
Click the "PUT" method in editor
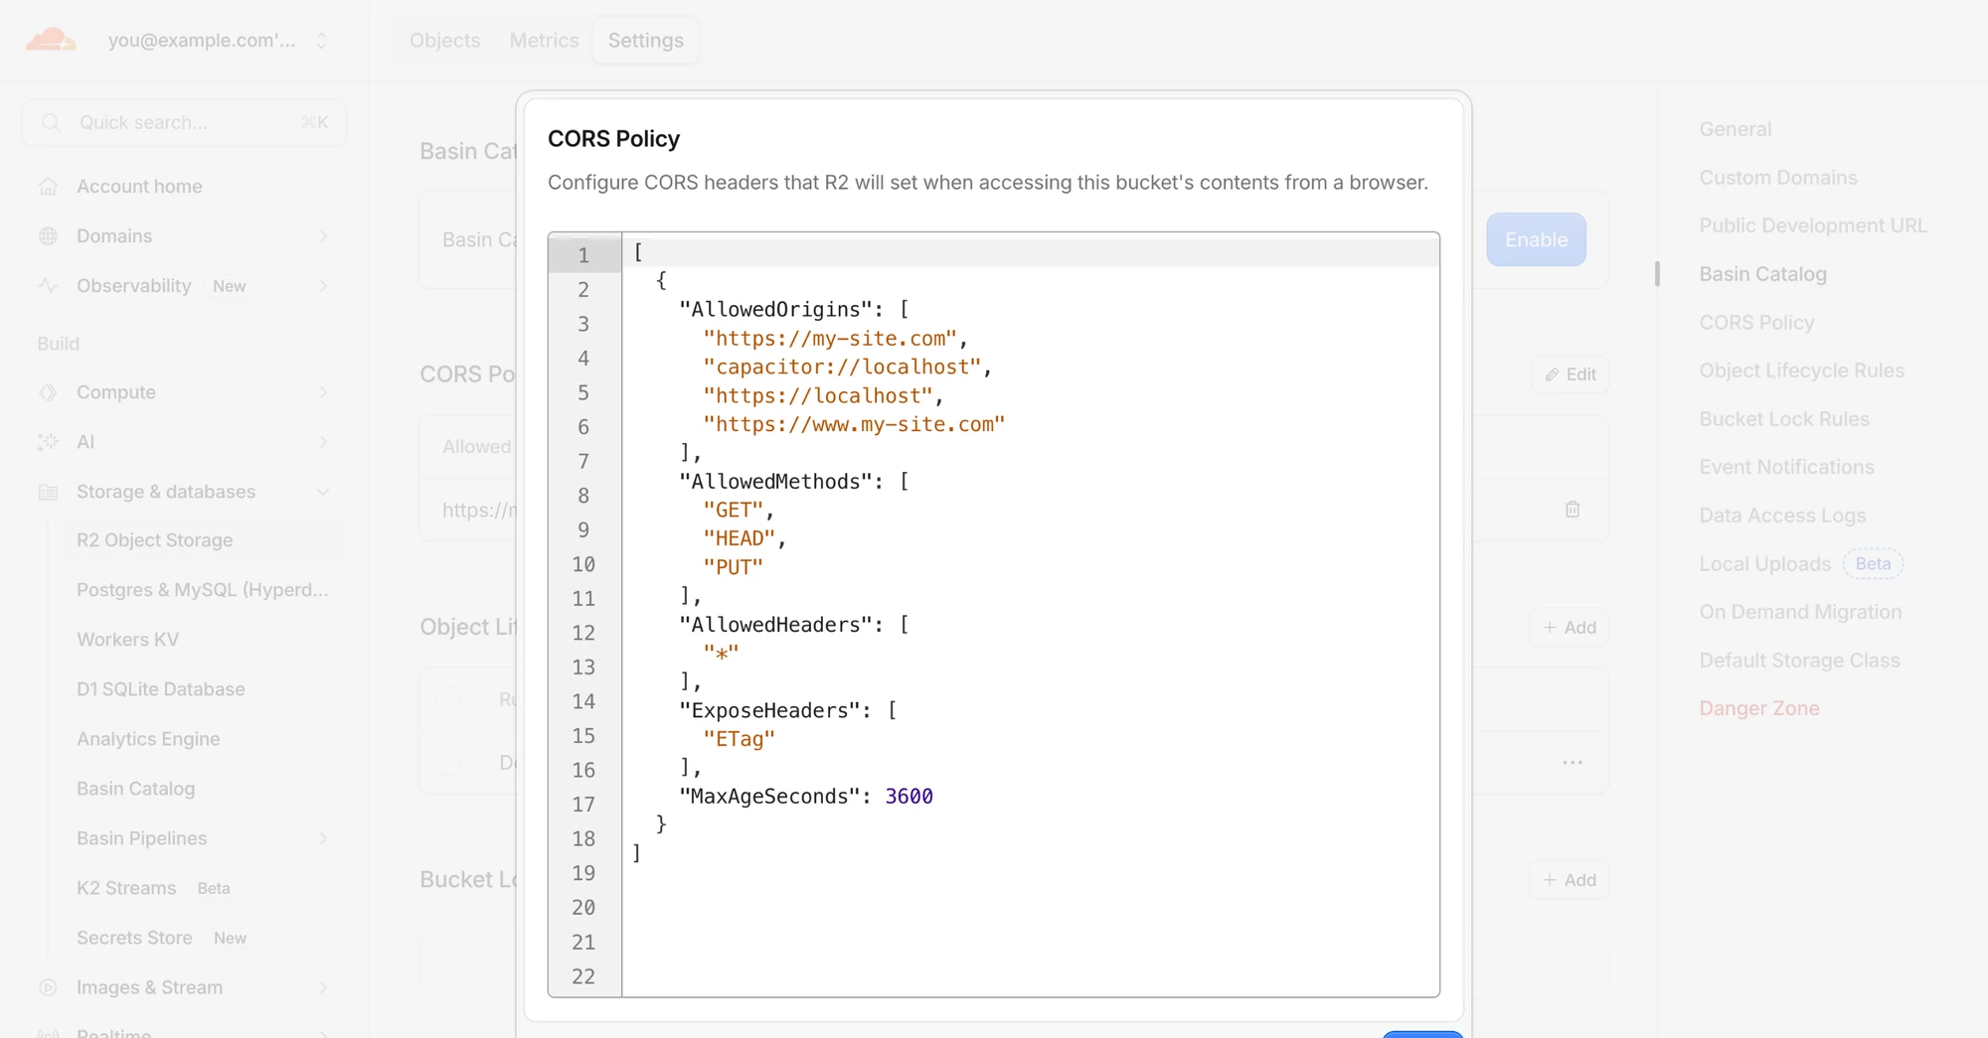733,567
